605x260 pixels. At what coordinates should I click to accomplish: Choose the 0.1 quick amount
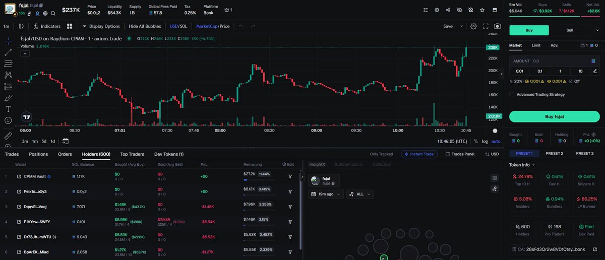pos(540,71)
